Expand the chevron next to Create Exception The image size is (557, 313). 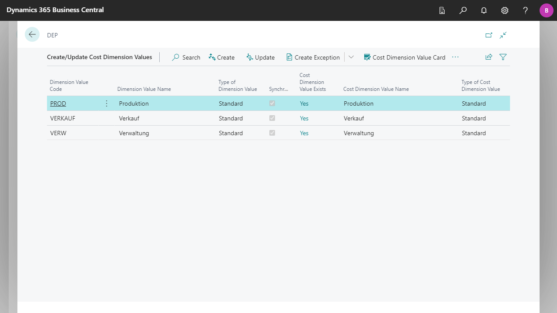click(351, 57)
